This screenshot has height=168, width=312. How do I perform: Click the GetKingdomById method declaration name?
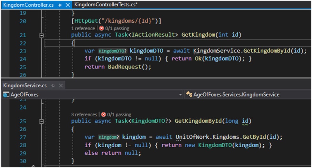[198, 121]
